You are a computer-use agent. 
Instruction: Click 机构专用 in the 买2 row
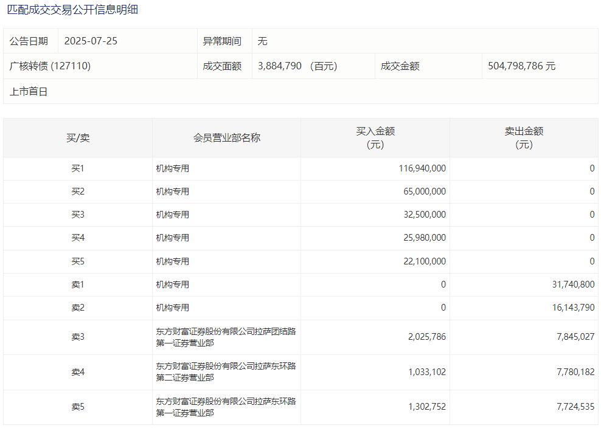(172, 191)
